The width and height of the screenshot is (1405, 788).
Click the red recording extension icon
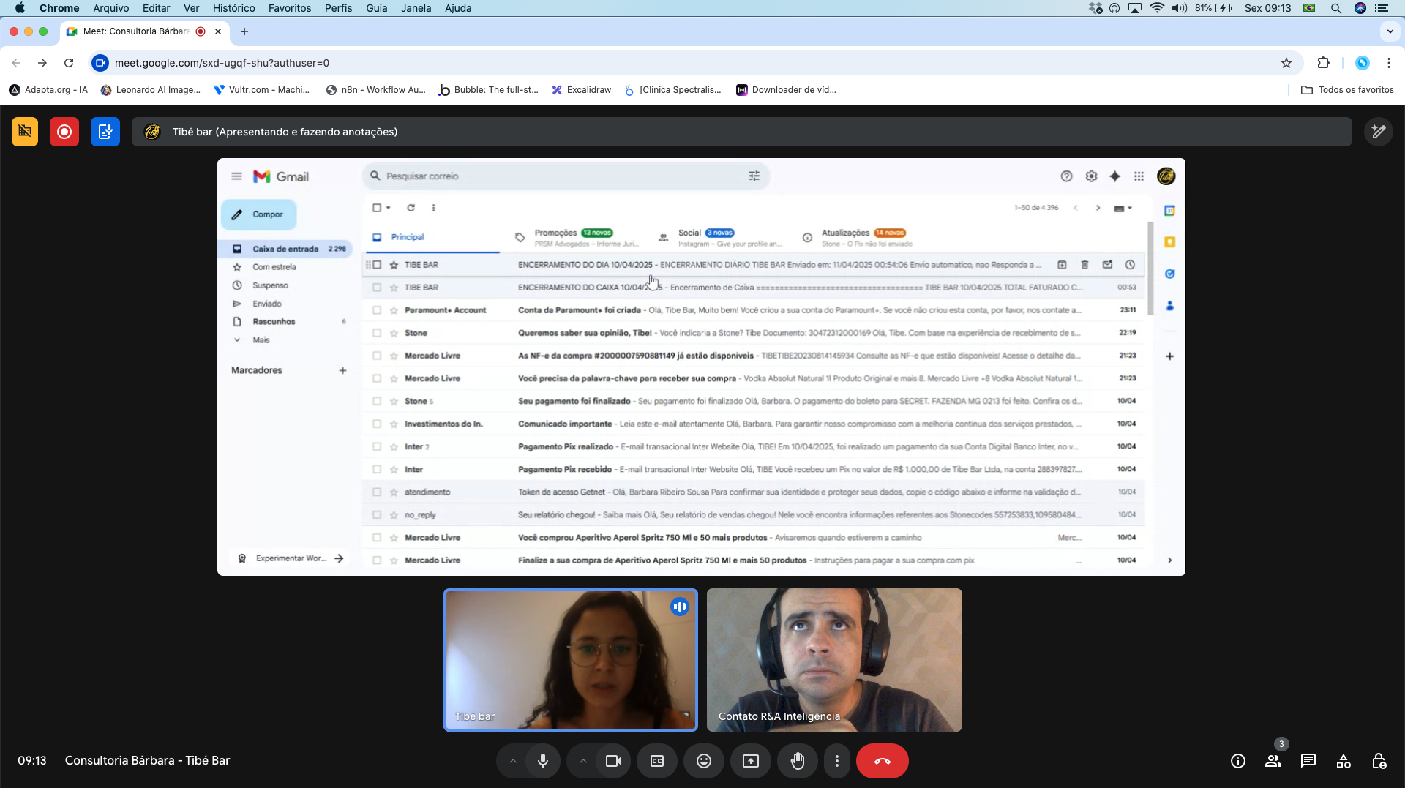(64, 132)
